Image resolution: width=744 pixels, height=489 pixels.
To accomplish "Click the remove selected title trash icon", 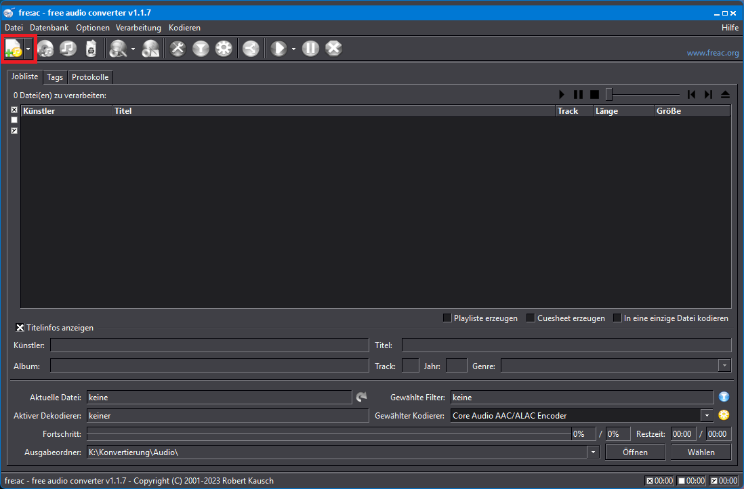I will coord(91,49).
